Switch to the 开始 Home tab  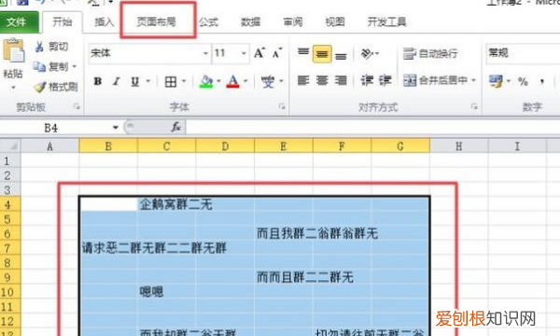coord(63,22)
